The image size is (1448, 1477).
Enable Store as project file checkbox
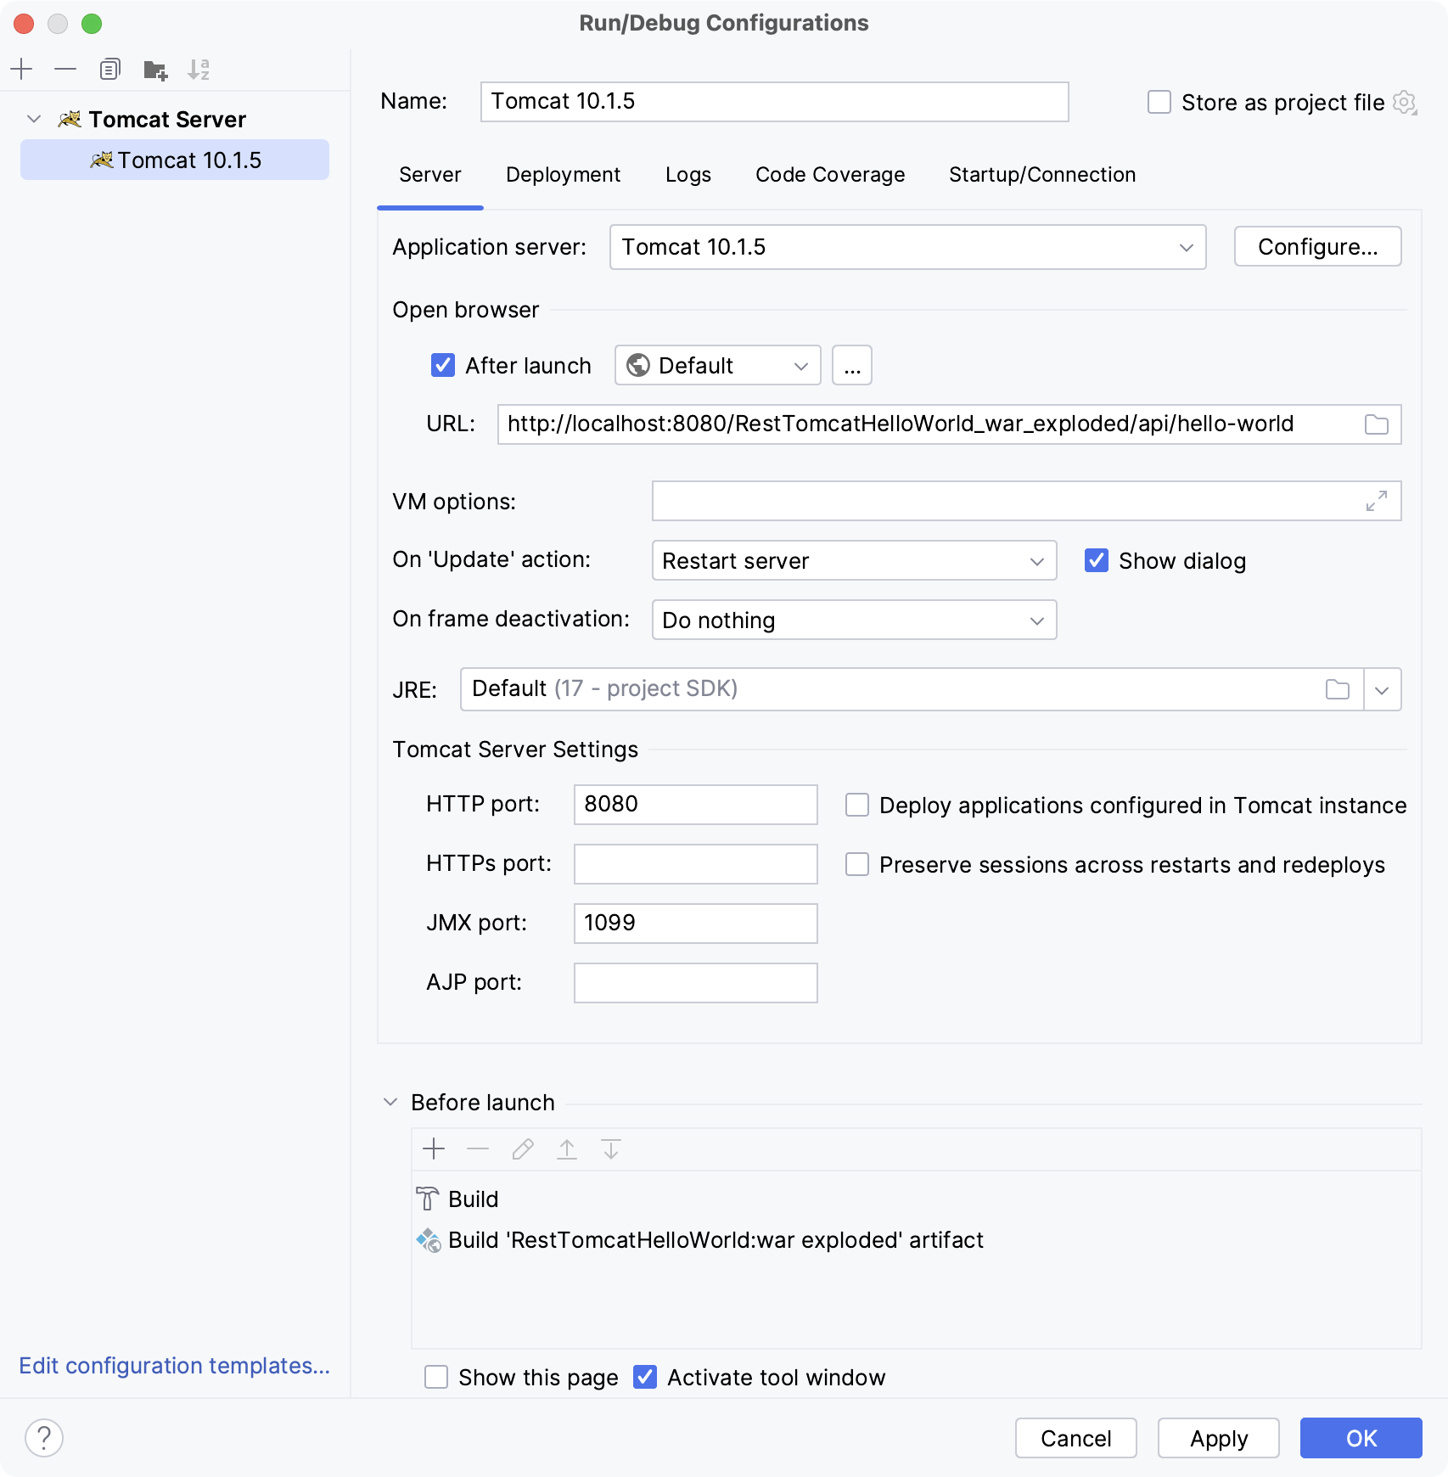coord(1159,103)
